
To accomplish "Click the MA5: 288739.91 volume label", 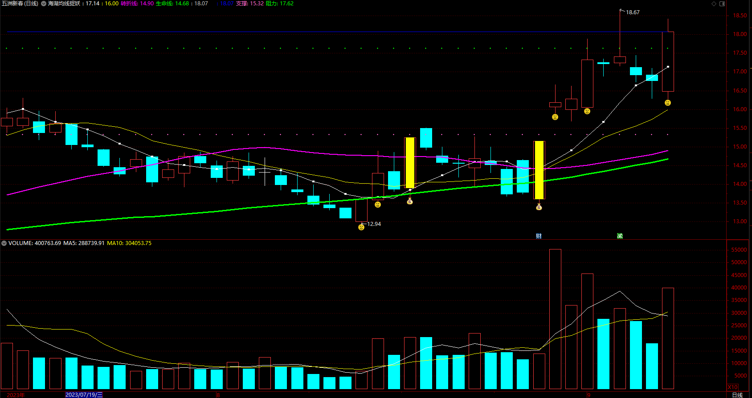I will pos(84,243).
